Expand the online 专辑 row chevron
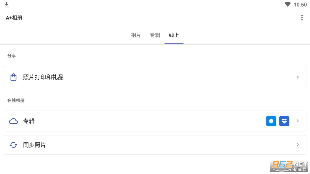310x174 pixels. pos(298,121)
